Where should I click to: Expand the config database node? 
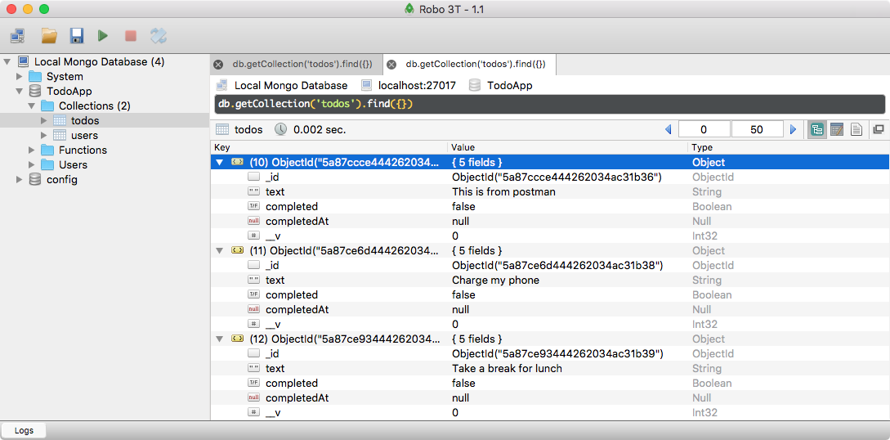20,179
